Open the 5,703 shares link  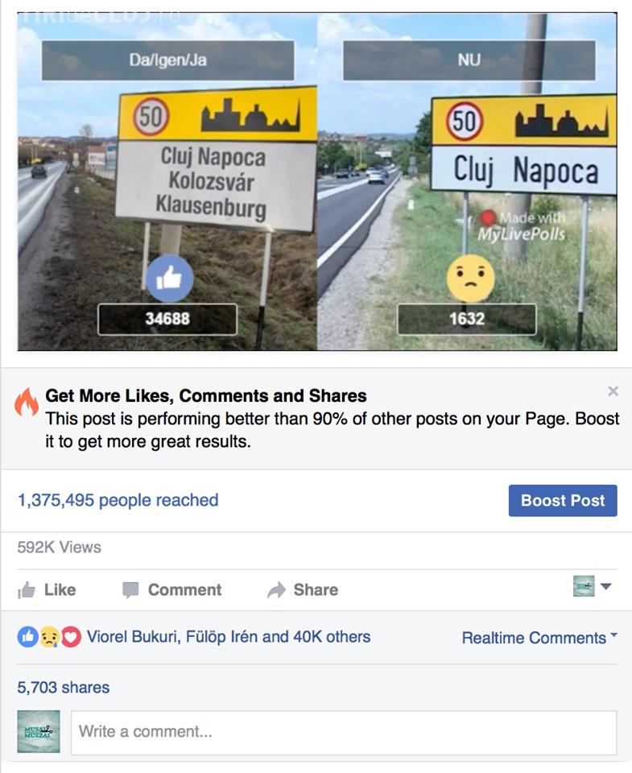pos(63,687)
